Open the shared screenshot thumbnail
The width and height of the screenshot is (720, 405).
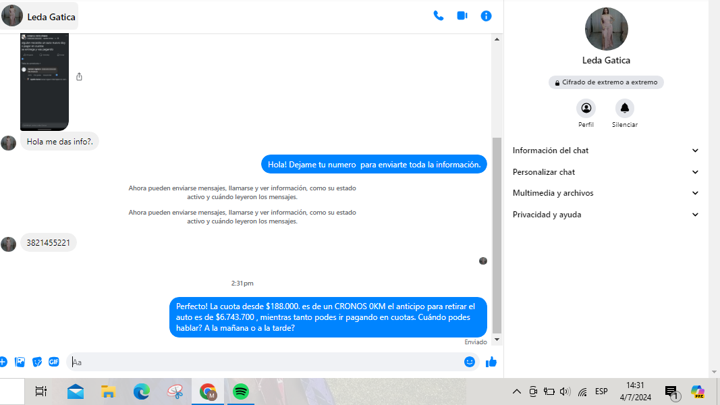(x=45, y=82)
